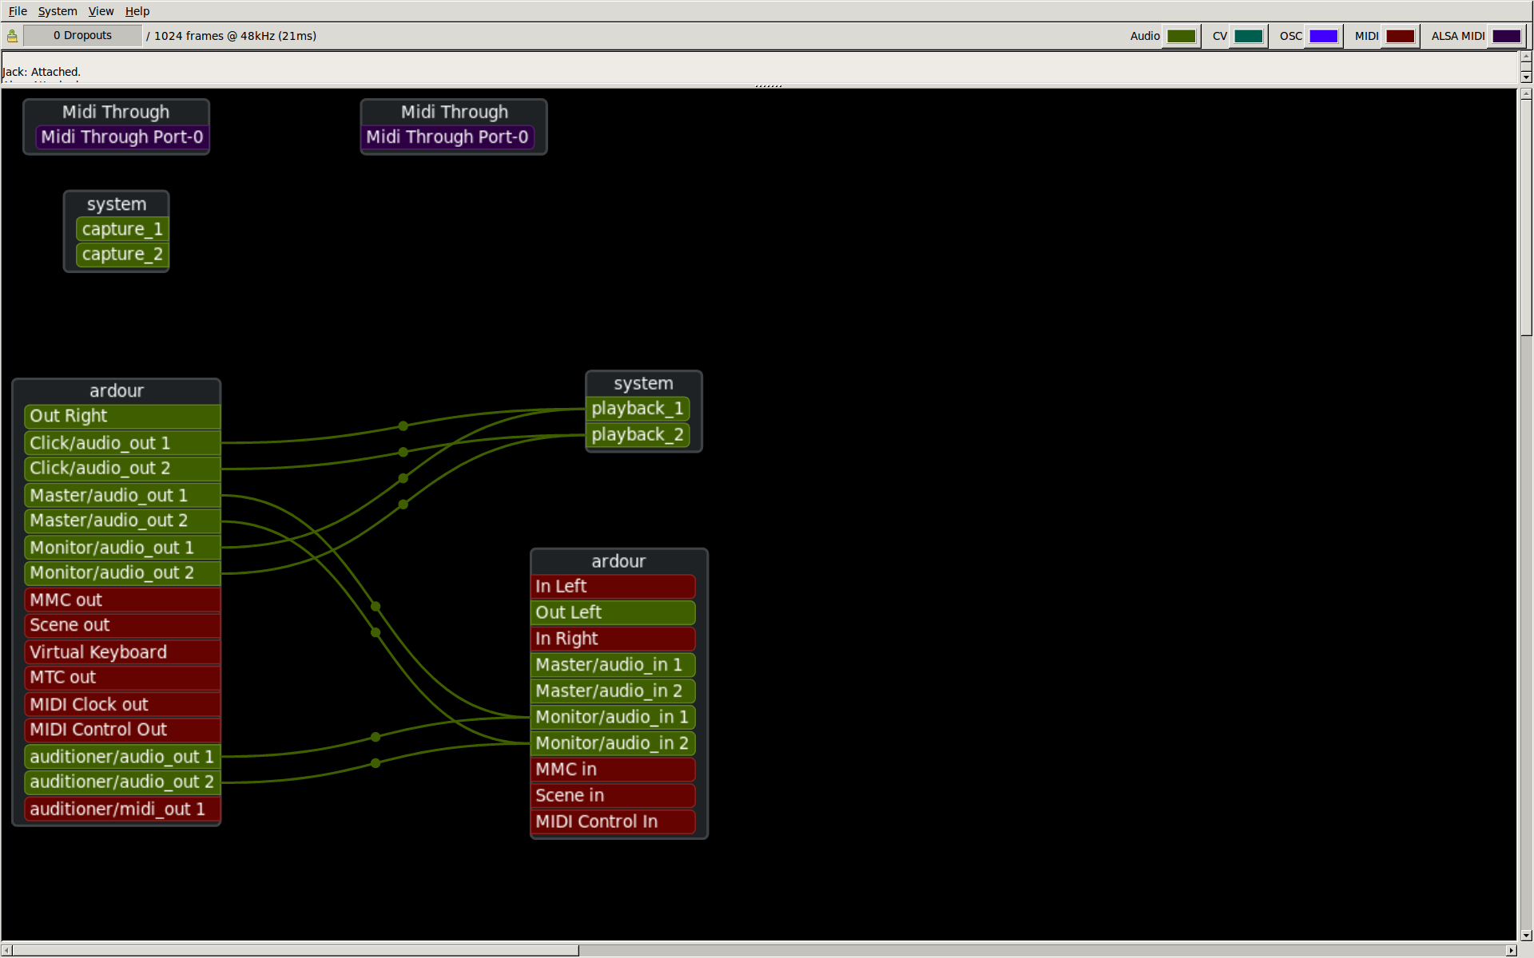Screen dimensions: 1534x958
Task: Click the system capture module title
Action: tap(117, 204)
